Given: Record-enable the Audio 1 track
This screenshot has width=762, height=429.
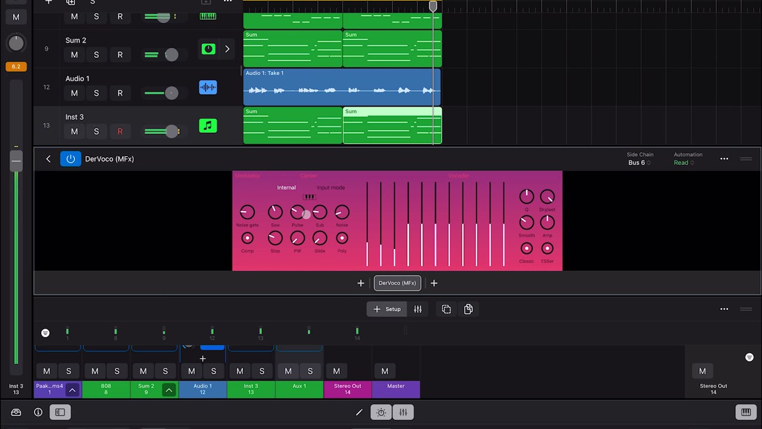Looking at the screenshot, I should [120, 93].
